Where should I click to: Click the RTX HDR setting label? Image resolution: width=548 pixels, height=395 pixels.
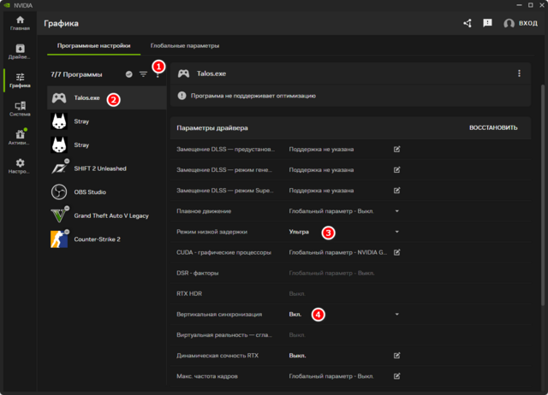point(189,293)
